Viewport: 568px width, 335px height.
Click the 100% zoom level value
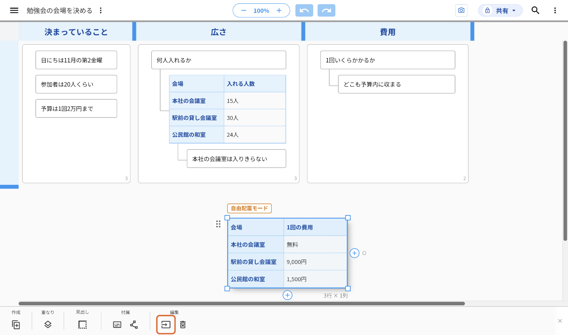pos(261,11)
